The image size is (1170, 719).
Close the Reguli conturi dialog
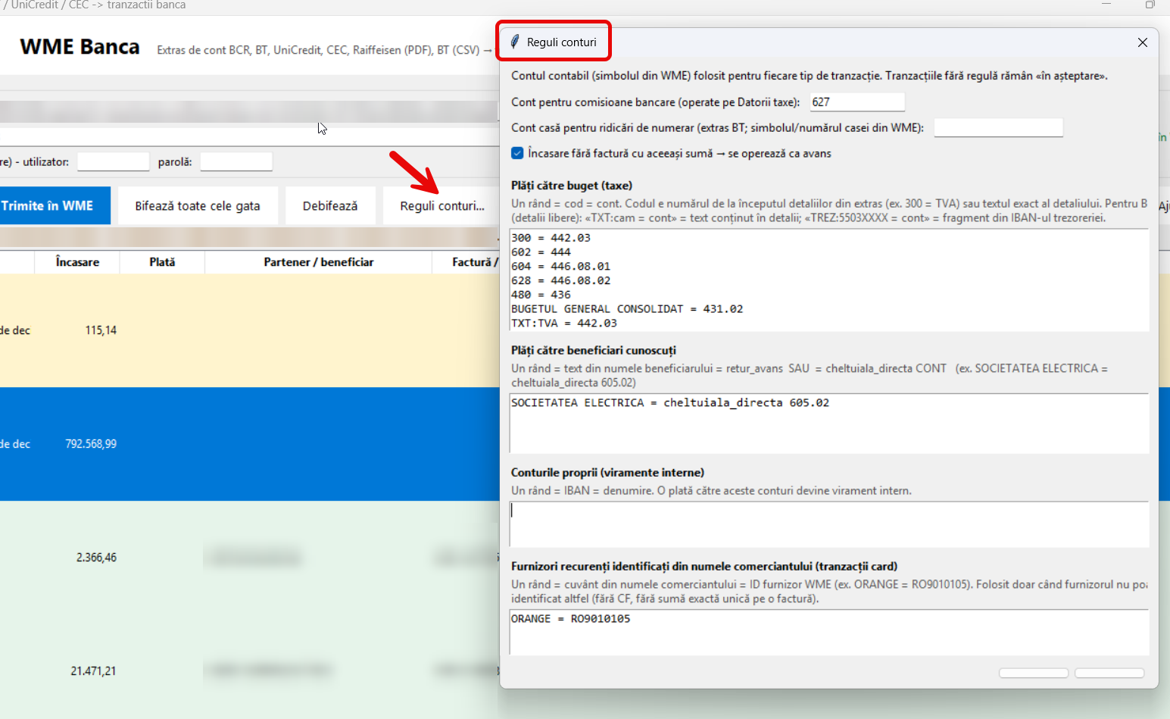coord(1142,42)
